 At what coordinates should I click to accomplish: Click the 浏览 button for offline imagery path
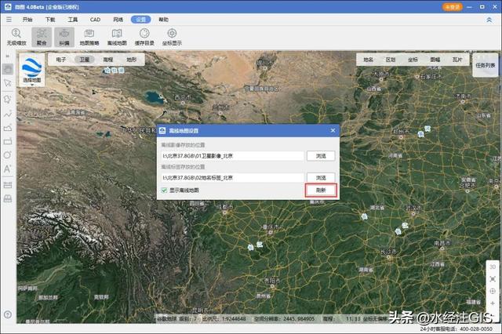coord(321,156)
